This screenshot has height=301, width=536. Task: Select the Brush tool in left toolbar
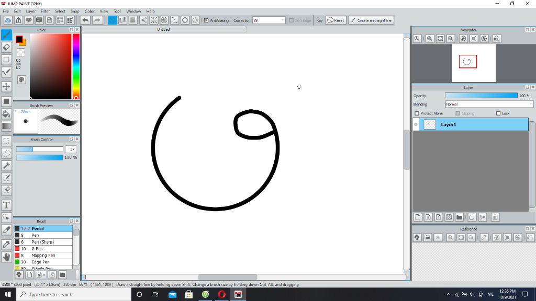click(x=6, y=35)
